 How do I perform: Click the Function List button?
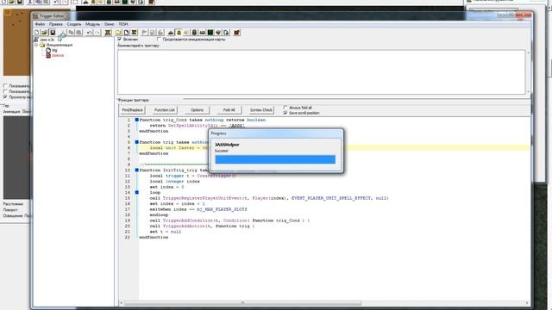pos(165,110)
